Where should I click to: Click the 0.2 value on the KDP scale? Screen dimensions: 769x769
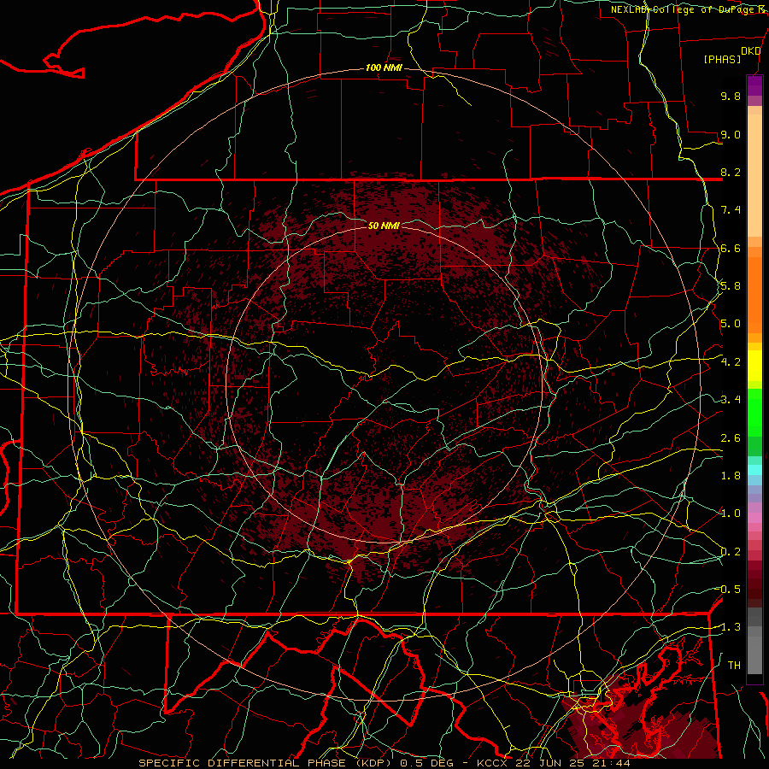731,552
